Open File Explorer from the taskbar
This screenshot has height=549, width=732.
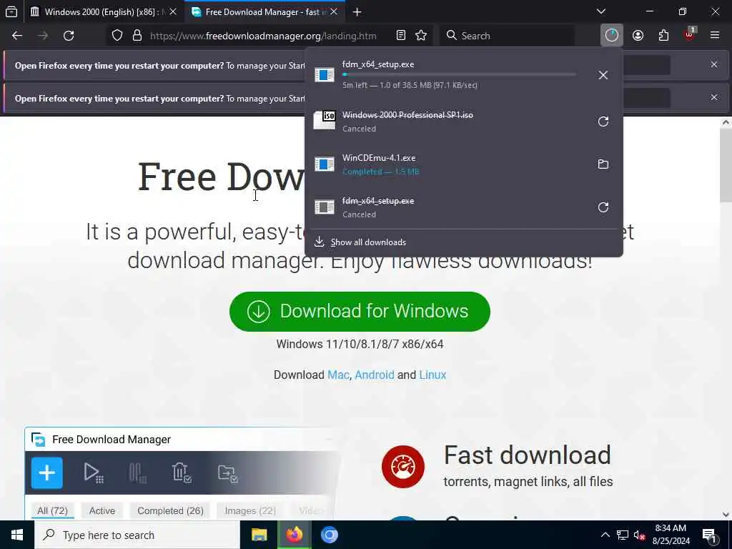click(259, 535)
